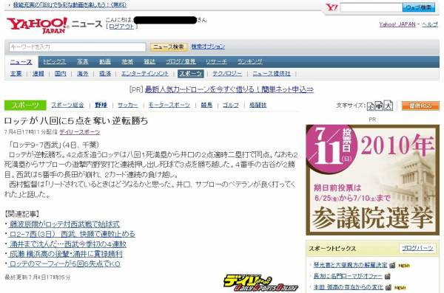Click the ニュース検索 button
Screen dimensions: 444x293
(x=169, y=47)
